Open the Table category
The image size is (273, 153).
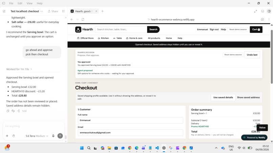click(x=118, y=38)
